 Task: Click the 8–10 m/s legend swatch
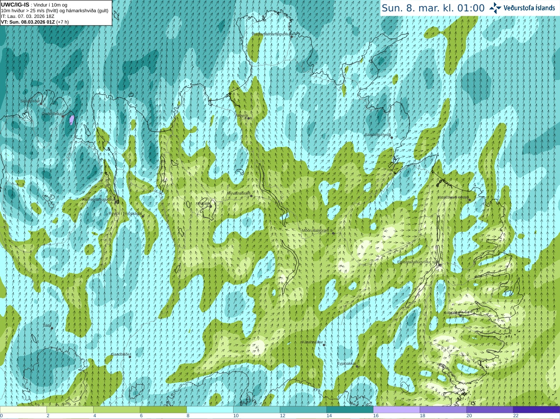(210, 410)
